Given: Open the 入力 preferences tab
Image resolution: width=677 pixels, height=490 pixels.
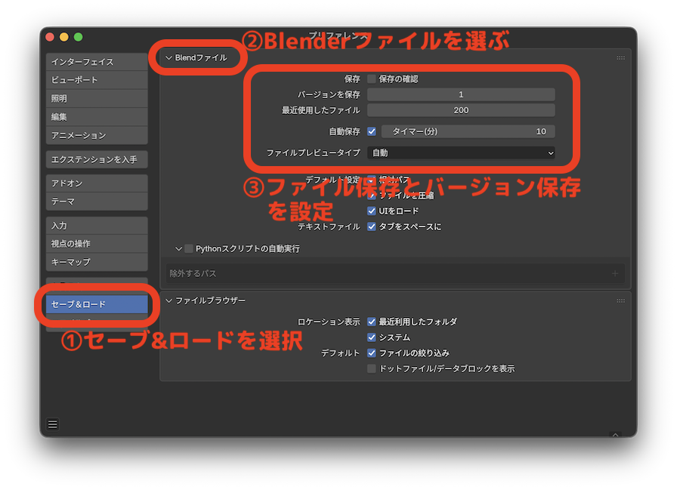Looking at the screenshot, I should [97, 226].
